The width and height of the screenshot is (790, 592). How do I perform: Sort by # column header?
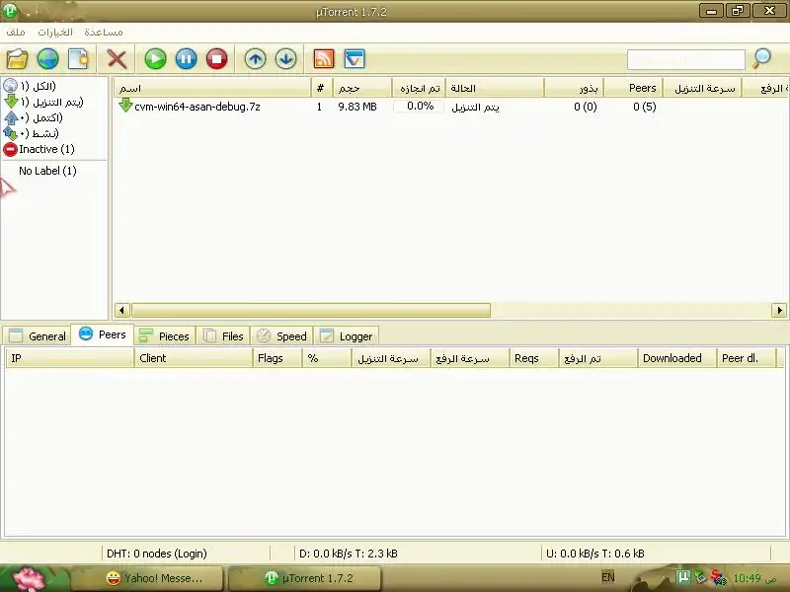(321, 88)
